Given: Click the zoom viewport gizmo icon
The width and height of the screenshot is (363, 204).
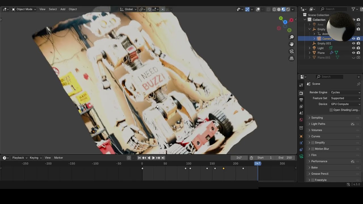Looking at the screenshot, I should point(292,37).
